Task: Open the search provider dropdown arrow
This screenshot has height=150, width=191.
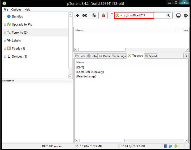Action: pos(121,16)
